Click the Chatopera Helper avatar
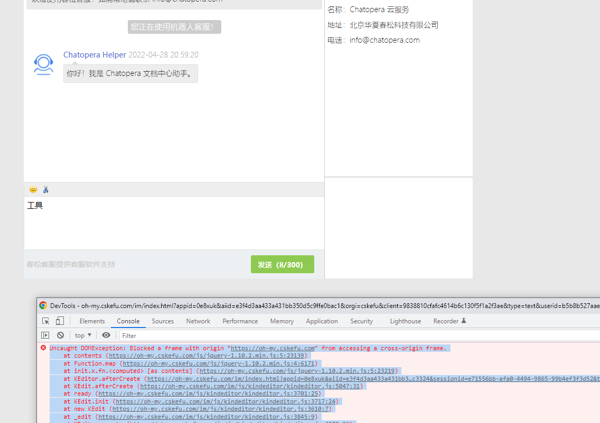Viewport: 600px width, 423px height. [43, 64]
